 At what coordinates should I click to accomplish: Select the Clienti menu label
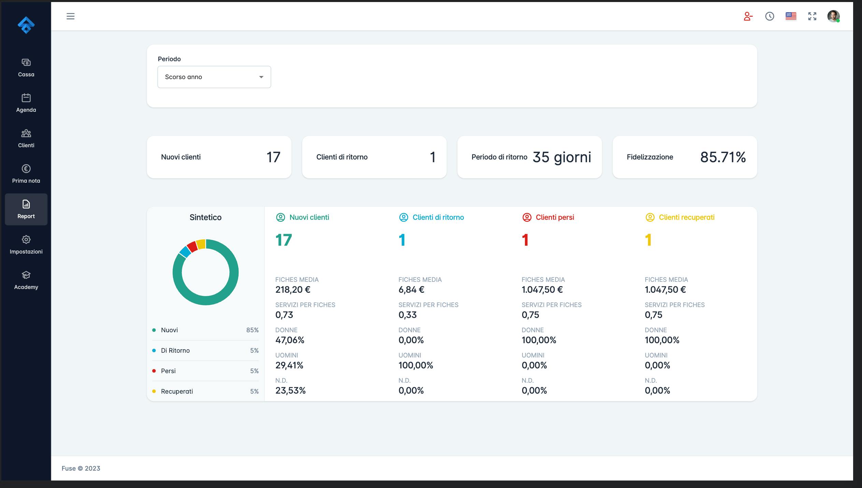click(26, 145)
